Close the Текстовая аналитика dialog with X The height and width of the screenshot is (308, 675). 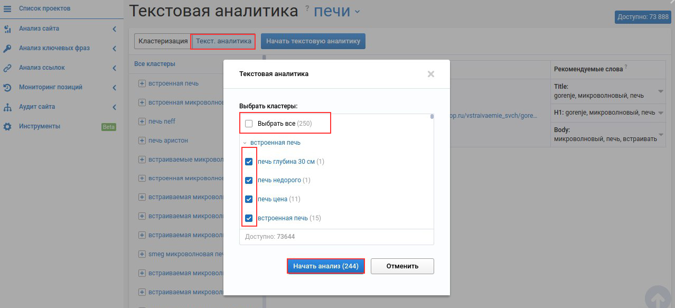pos(431,74)
